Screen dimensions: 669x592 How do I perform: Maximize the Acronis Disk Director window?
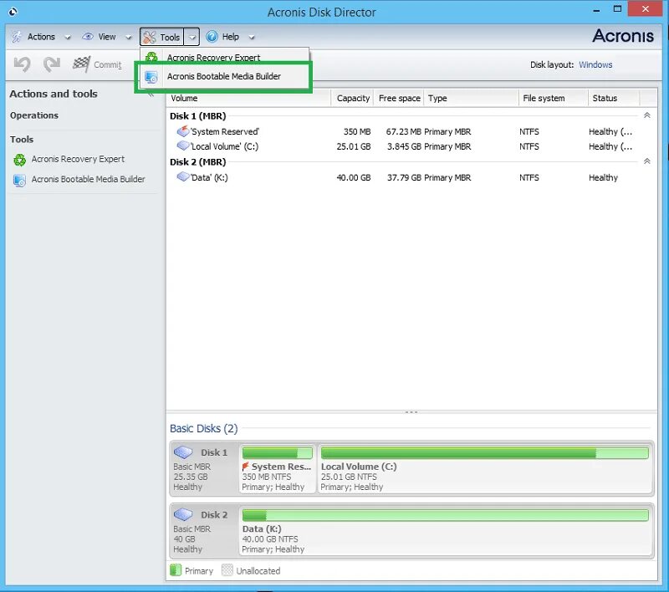pos(617,9)
